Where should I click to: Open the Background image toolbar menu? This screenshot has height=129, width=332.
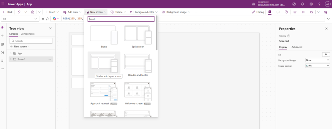[x=176, y=12]
